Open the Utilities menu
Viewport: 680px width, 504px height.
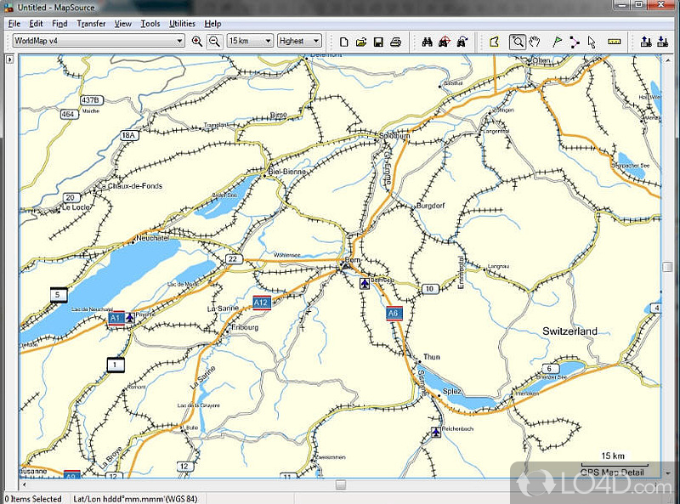click(182, 24)
